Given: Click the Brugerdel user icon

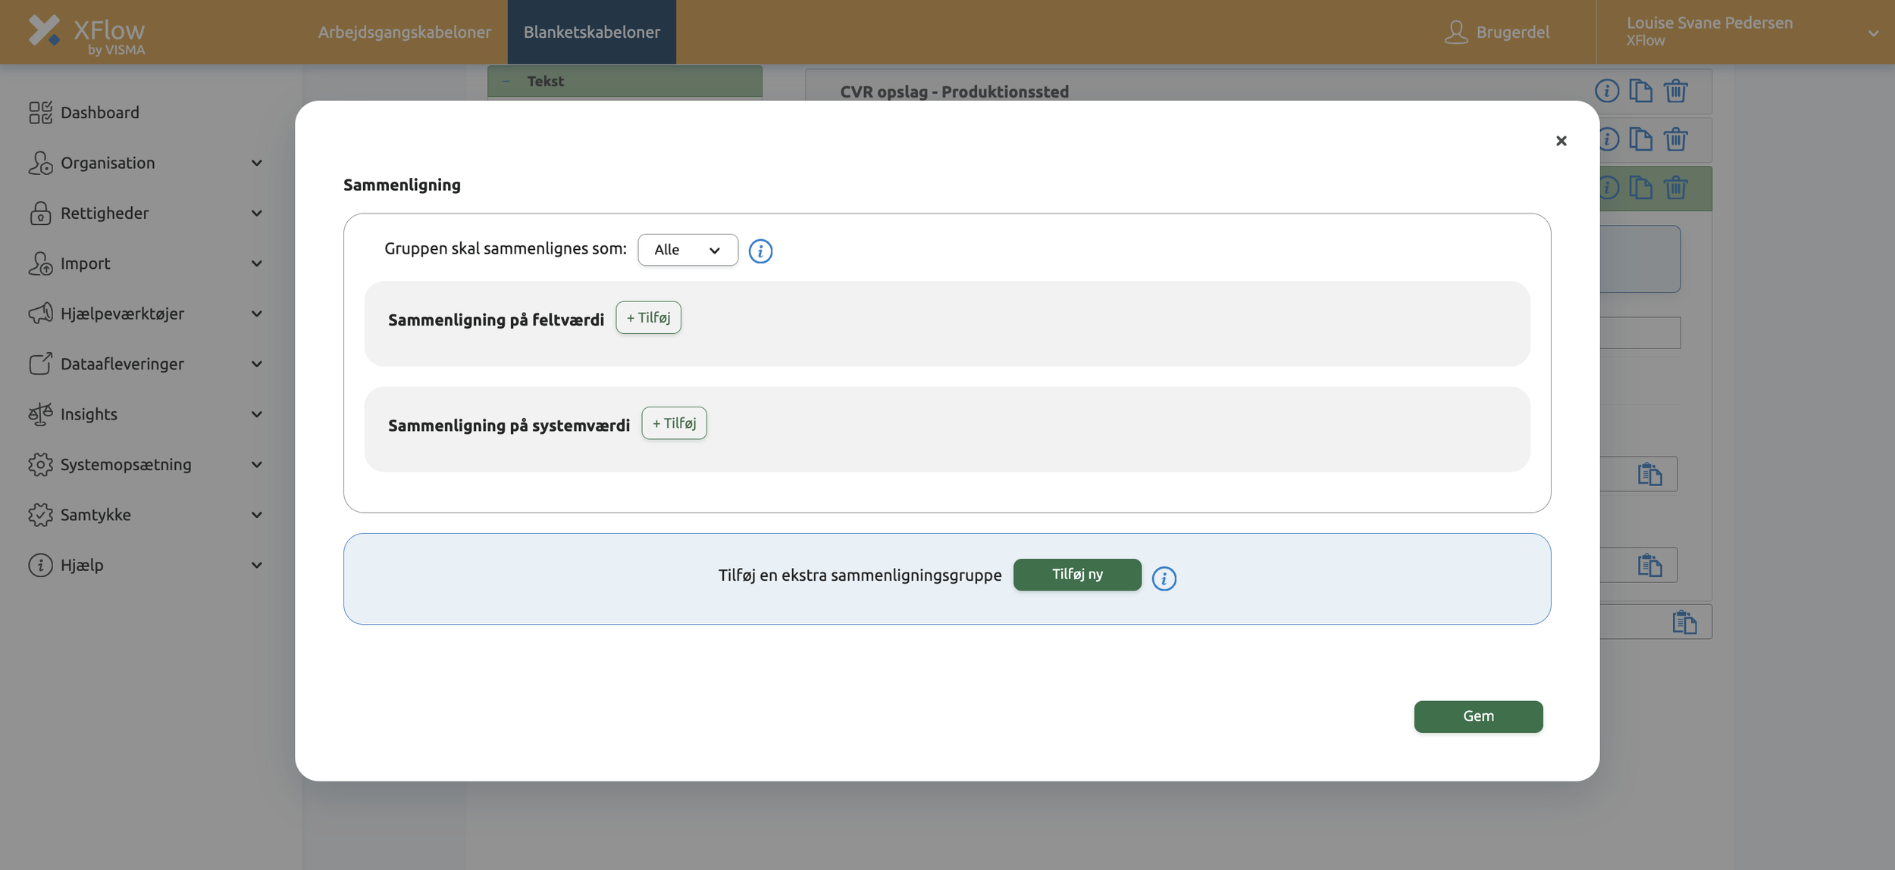Looking at the screenshot, I should (x=1455, y=32).
